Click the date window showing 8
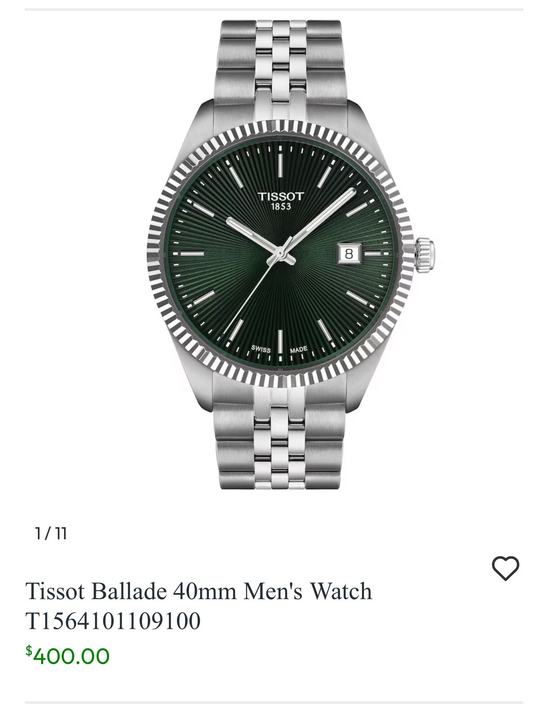Image resolution: width=548 pixels, height=713 pixels. coord(349,253)
